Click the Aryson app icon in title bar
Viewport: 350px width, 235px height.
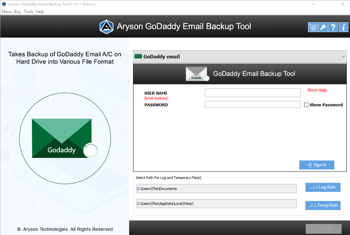coord(4,4)
